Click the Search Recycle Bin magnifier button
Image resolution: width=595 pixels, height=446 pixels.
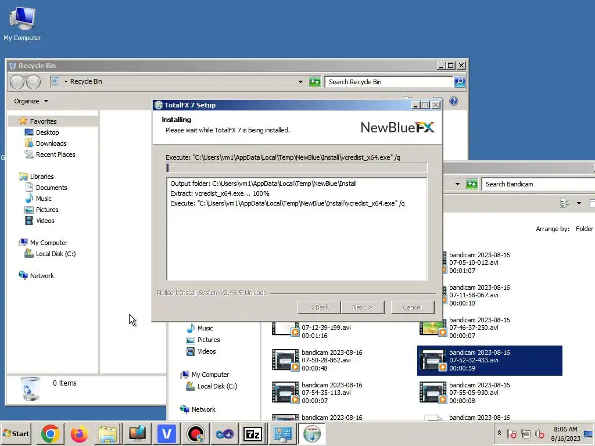pos(460,81)
